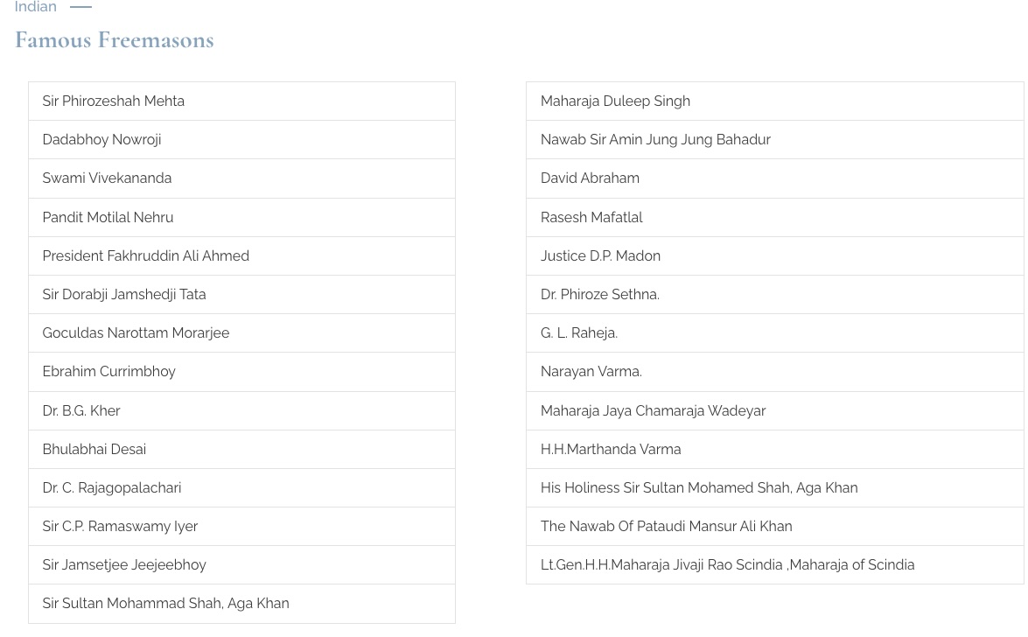1028x637 pixels.
Task: Select the Dr. B.G. Kher row
Action: pos(81,410)
